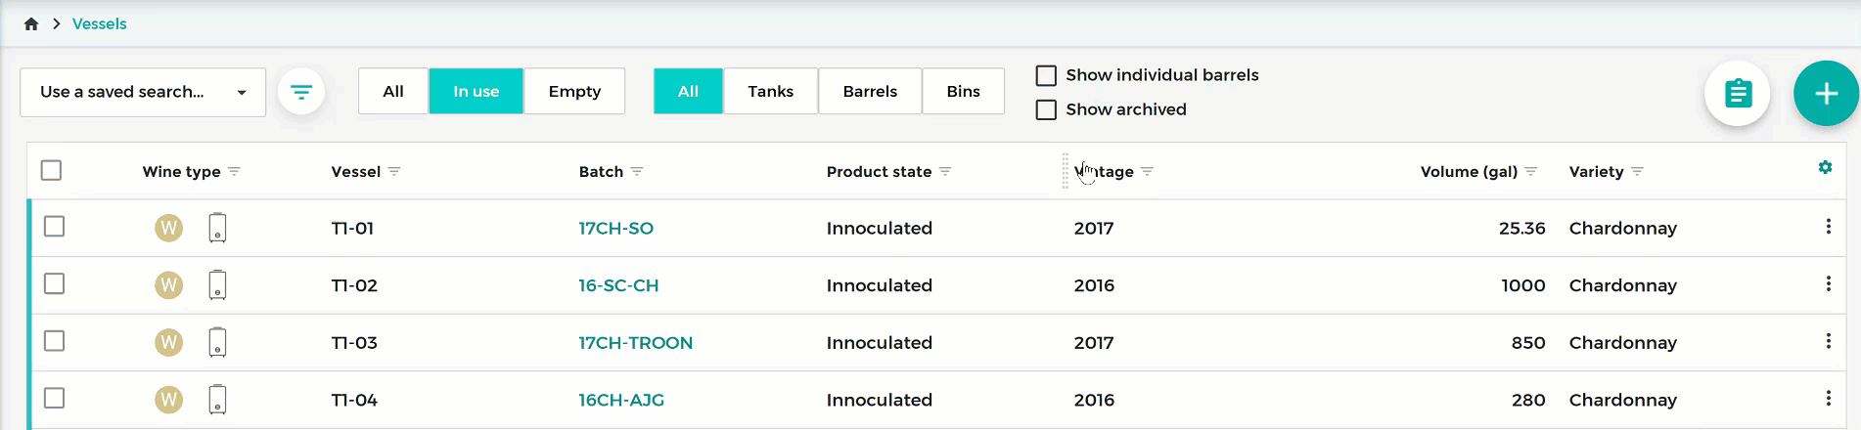Open the three-dot menu for T1-01
This screenshot has width=1861, height=430.
[1828, 227]
